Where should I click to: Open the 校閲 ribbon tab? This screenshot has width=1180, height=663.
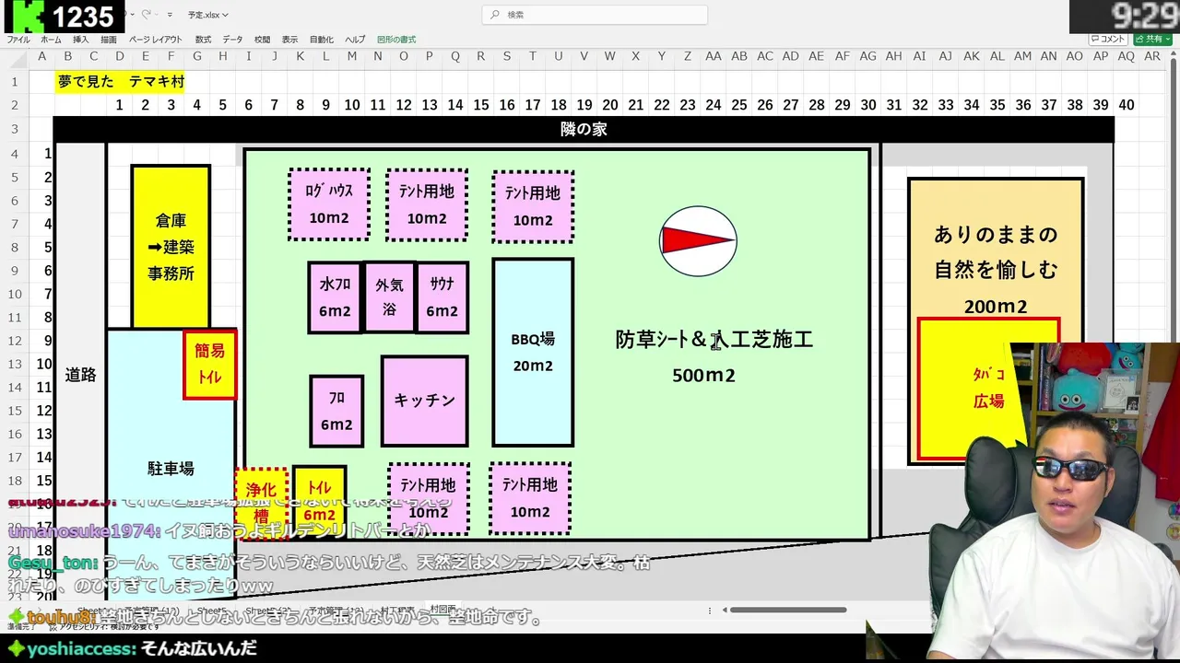coord(262,40)
